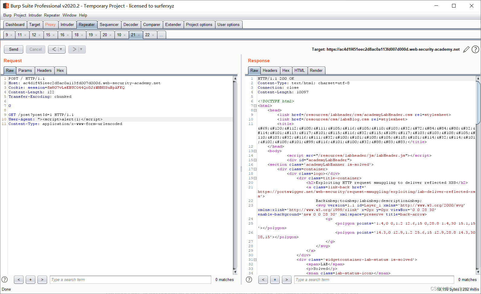Close Repeater tab 12
This screenshot has width=481, height=294.
click(x=40, y=35)
